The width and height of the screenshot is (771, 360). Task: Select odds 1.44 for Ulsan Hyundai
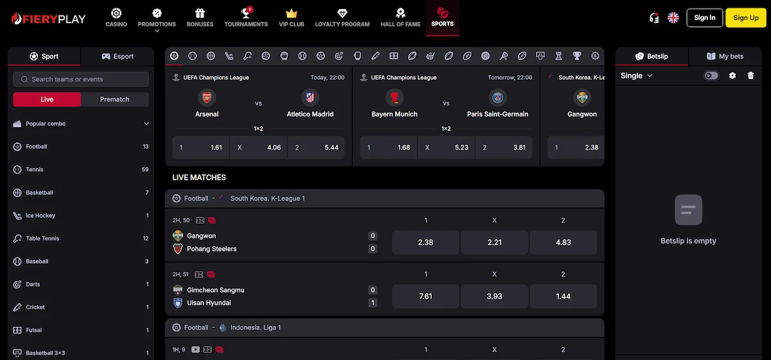(x=563, y=296)
